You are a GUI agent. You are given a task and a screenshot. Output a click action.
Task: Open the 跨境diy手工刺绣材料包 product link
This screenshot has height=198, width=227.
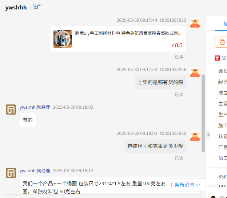[x=128, y=33]
